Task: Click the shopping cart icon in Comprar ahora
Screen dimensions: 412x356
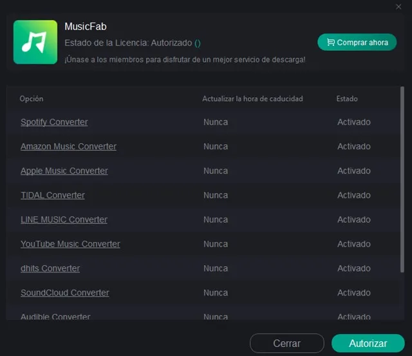Action: 330,42
